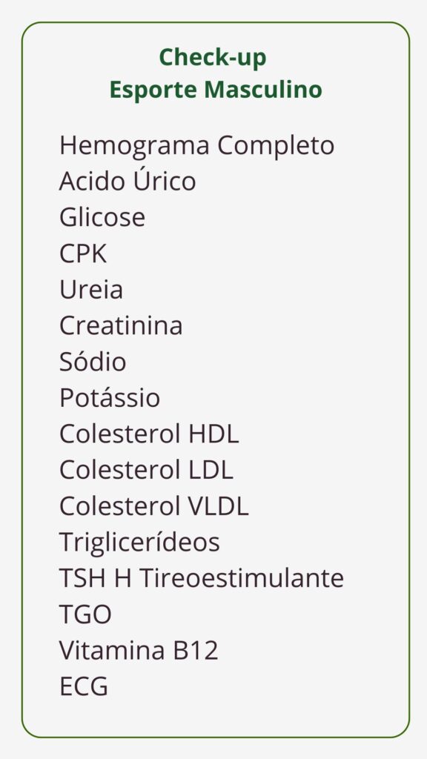Select the Glicose exam item

point(102,217)
